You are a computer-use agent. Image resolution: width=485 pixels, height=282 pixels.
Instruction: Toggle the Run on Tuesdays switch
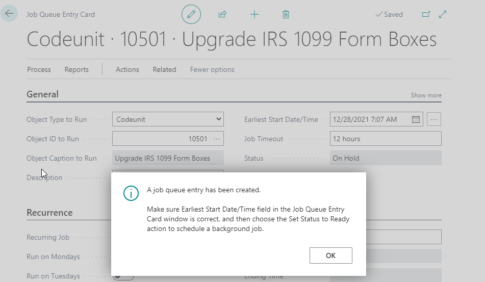(x=123, y=276)
